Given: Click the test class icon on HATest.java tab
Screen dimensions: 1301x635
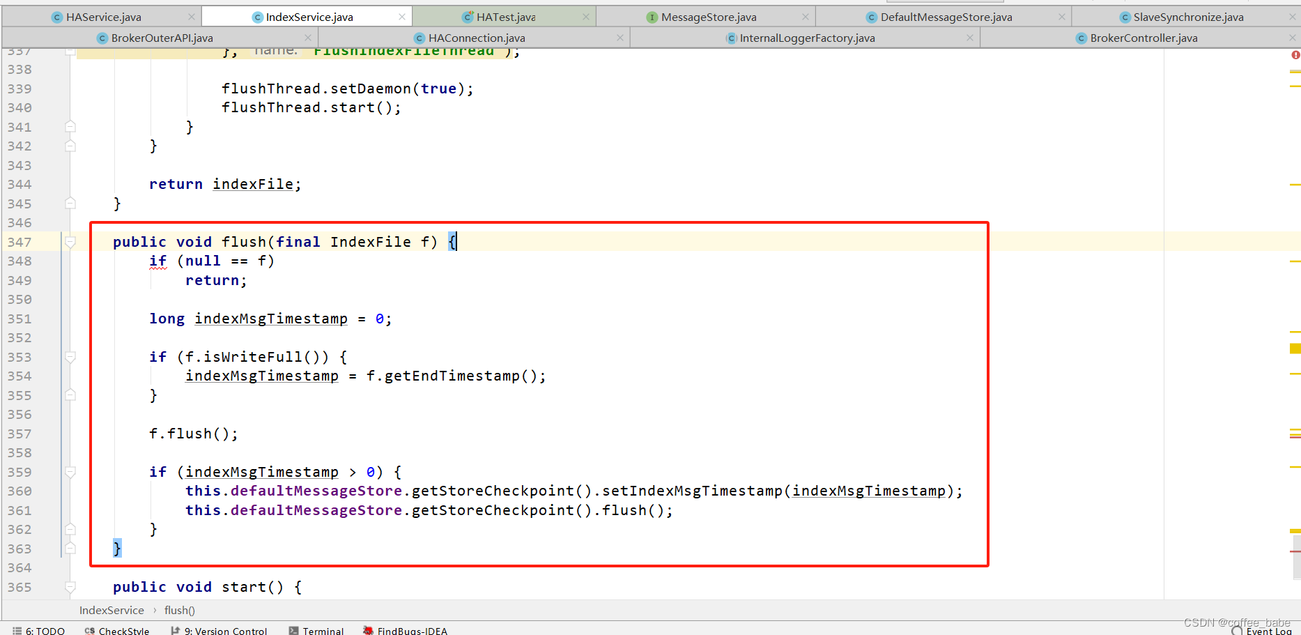Looking at the screenshot, I should pos(468,17).
